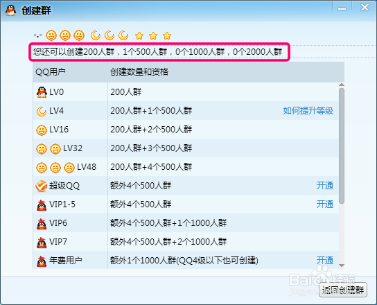
Task: Minimize the 创建群 window
Action: [x=342, y=9]
